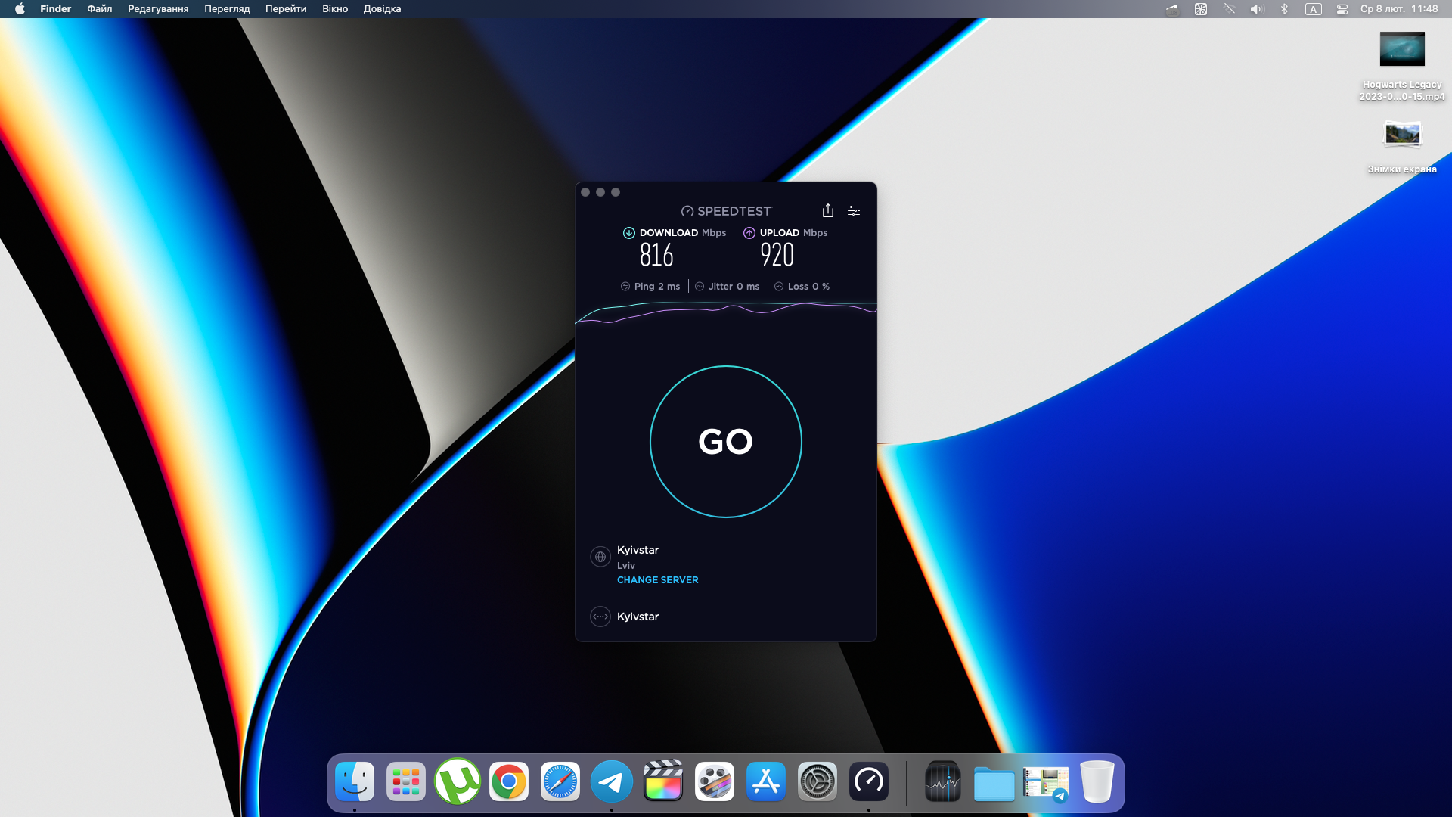The image size is (1452, 817).
Task: Click the globe icon beside Kyivstar Lviv
Action: (x=600, y=557)
